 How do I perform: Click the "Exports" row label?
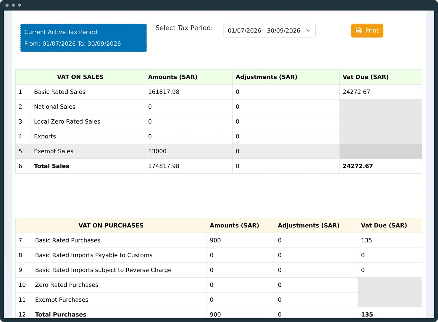tap(45, 136)
